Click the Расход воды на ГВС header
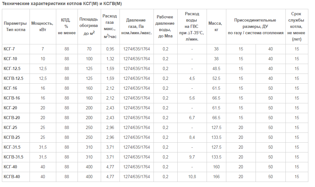Image resolution: width=315 pixels, height=187 pixels. (x=192, y=26)
